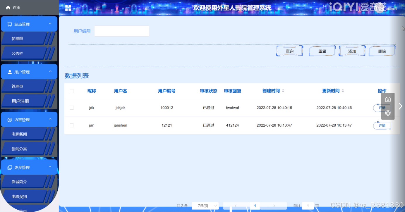Open the 轮播图 menu item
Viewport: 405px width, 212px height.
click(x=29, y=39)
